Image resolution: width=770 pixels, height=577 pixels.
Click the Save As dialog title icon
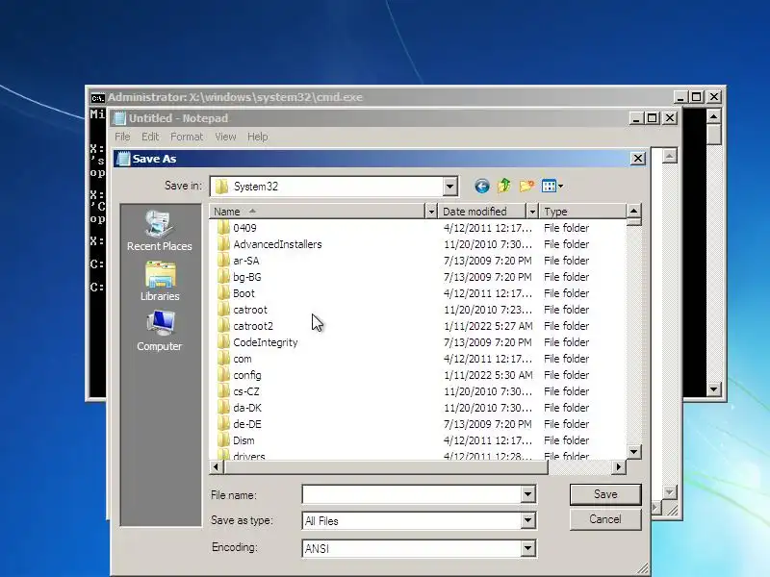pos(123,159)
